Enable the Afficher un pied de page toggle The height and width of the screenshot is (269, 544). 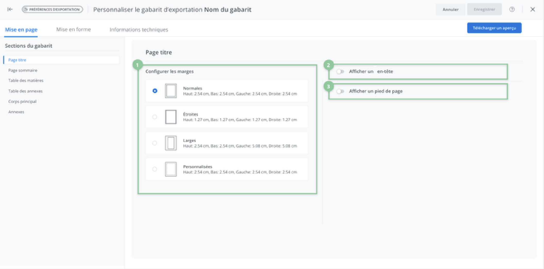(x=340, y=91)
